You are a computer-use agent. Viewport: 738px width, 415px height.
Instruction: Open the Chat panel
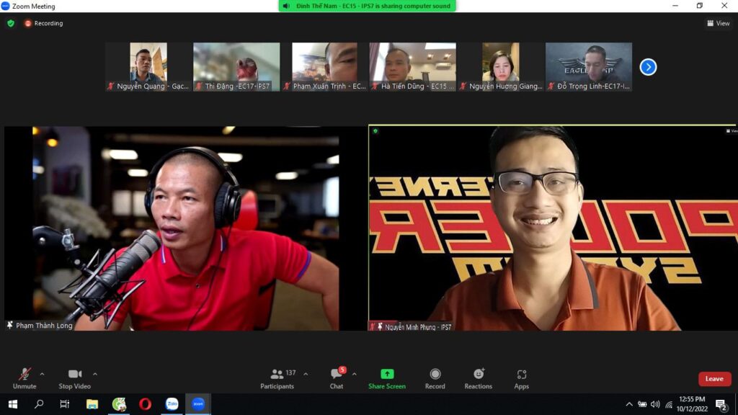pos(337,377)
